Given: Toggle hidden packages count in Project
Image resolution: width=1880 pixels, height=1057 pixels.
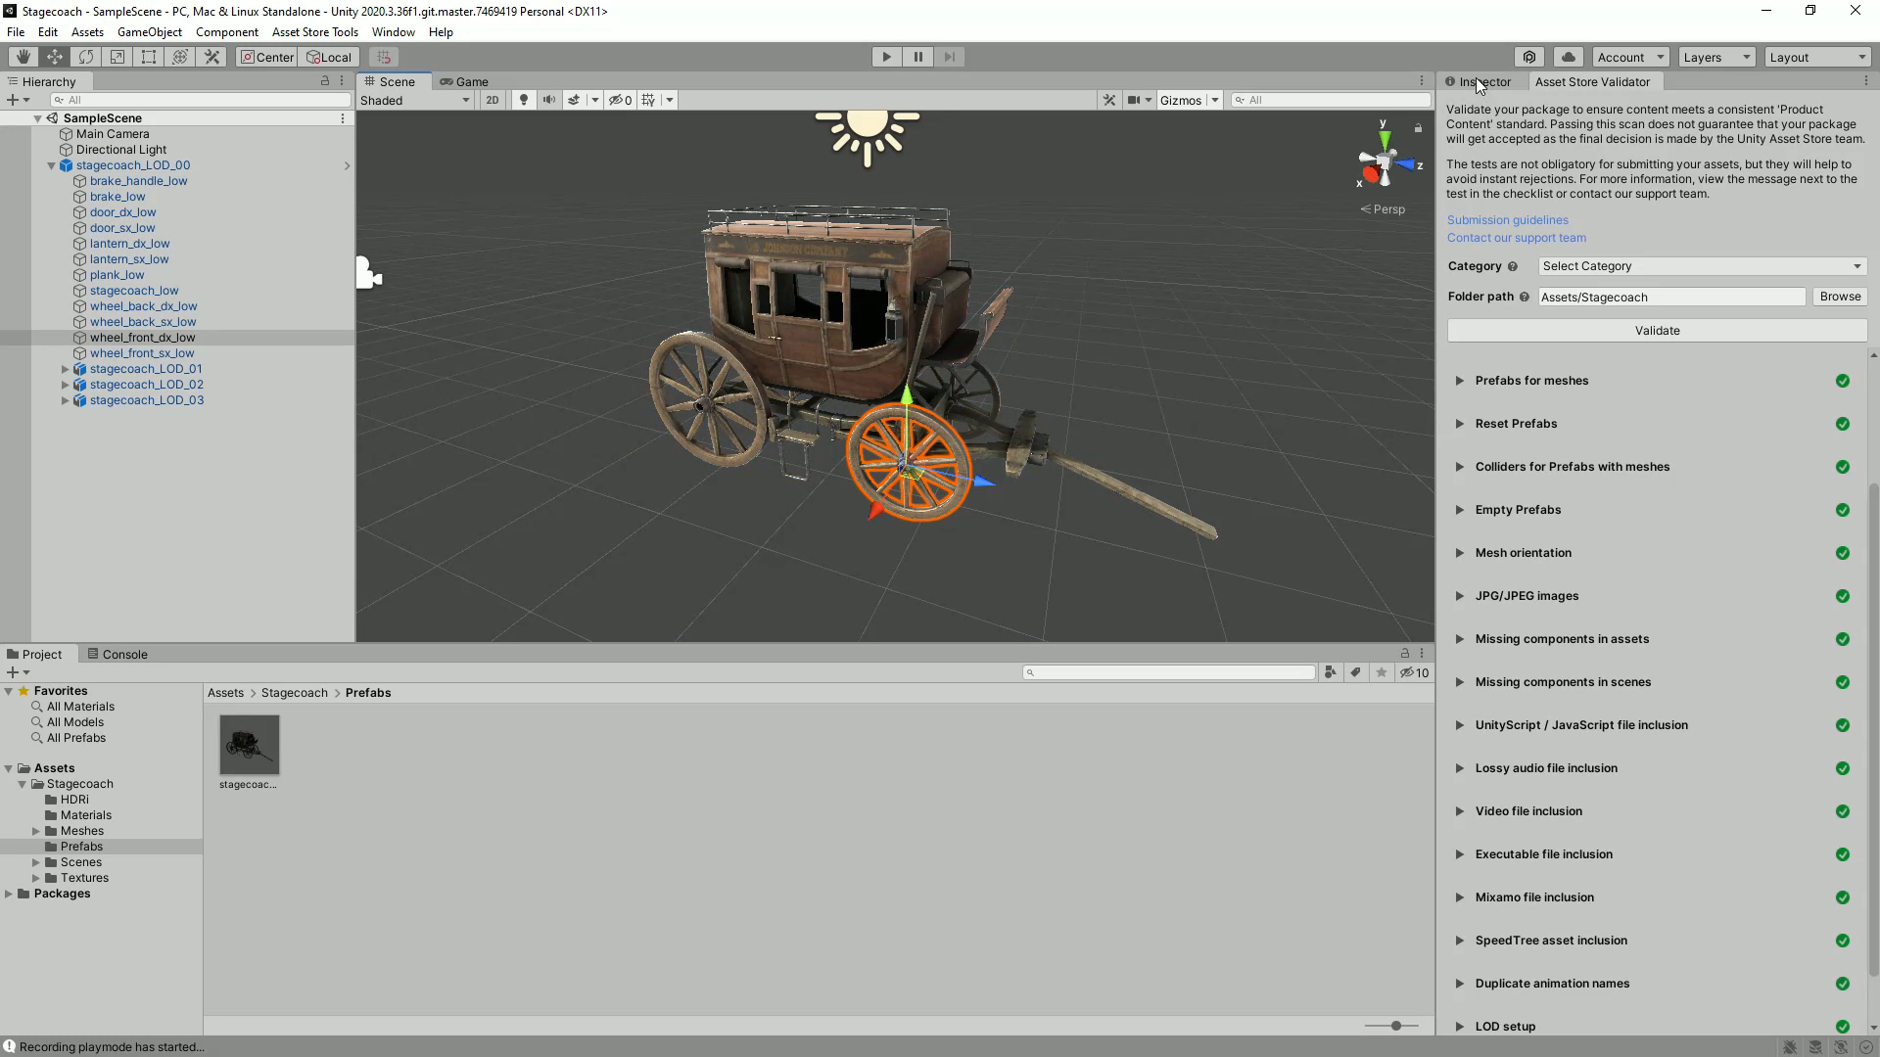Looking at the screenshot, I should [x=1414, y=672].
